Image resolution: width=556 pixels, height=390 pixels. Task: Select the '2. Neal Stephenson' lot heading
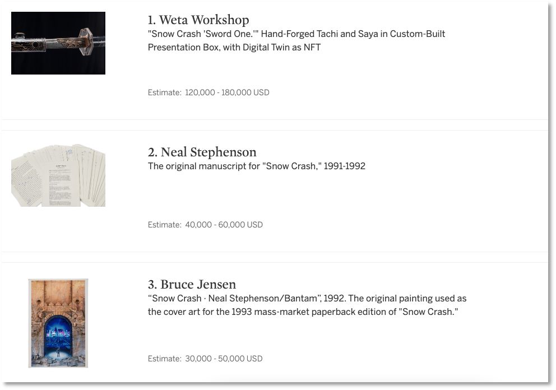(202, 152)
